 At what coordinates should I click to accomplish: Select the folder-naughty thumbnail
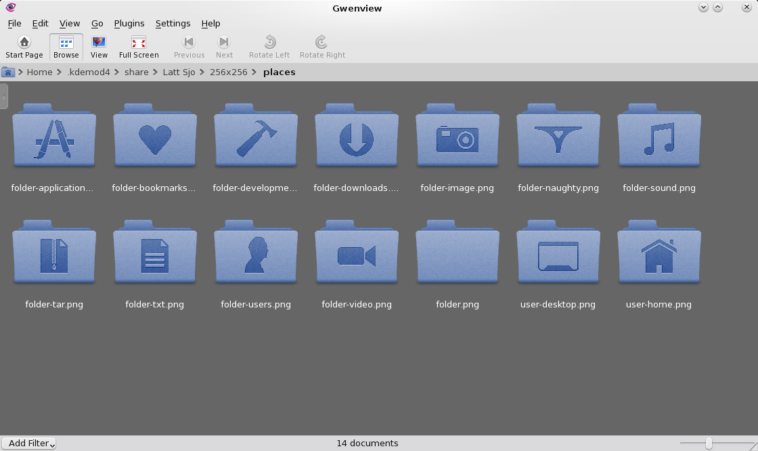(x=558, y=135)
